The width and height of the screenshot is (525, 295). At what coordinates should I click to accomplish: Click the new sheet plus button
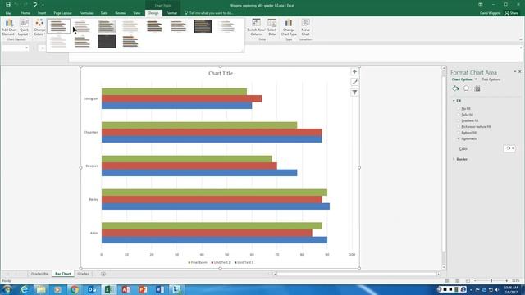103,274
